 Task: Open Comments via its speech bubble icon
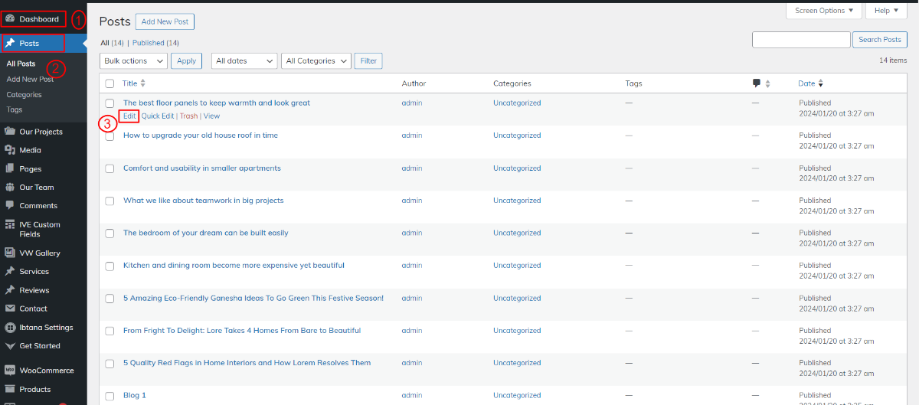click(10, 205)
